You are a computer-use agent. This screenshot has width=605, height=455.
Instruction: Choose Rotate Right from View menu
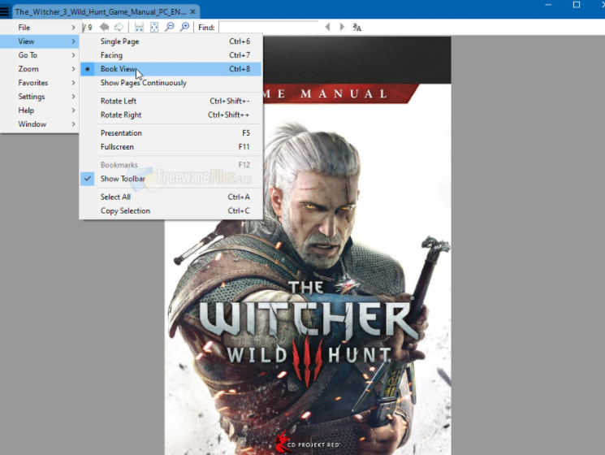(171, 115)
